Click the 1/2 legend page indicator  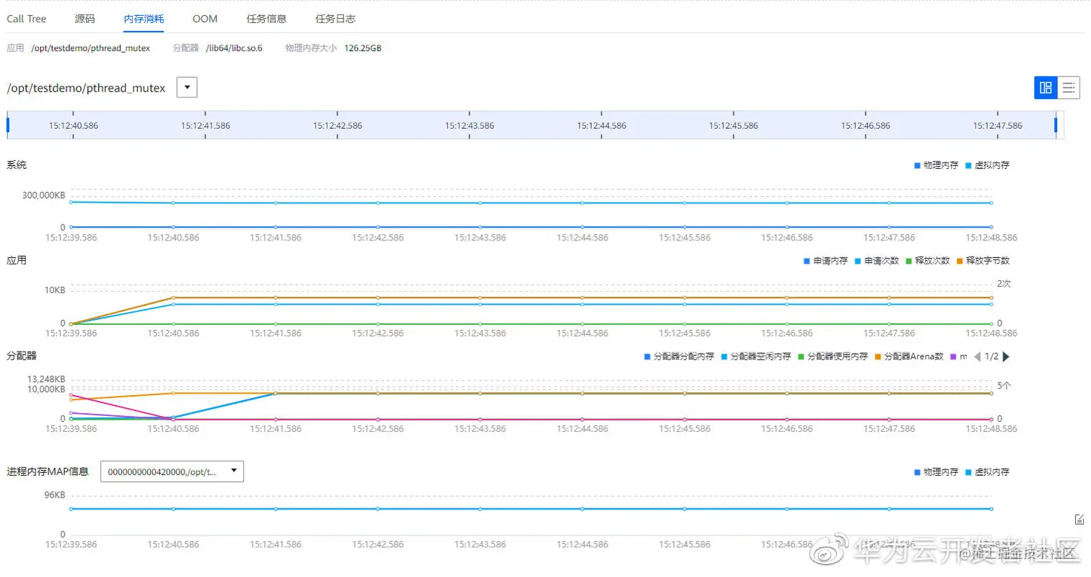click(992, 357)
